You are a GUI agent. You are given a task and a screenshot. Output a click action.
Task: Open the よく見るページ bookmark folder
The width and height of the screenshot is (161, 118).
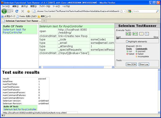pyautogui.click(x=8, y=16)
